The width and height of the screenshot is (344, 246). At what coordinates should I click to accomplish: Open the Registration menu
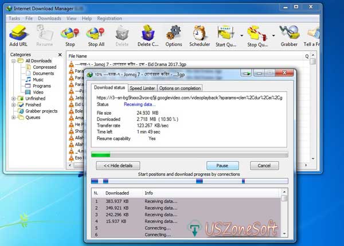pos(110,18)
